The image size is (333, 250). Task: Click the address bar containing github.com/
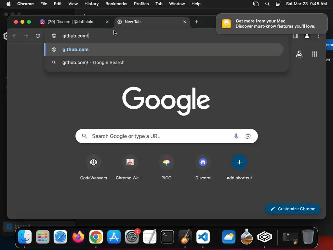coord(166,36)
